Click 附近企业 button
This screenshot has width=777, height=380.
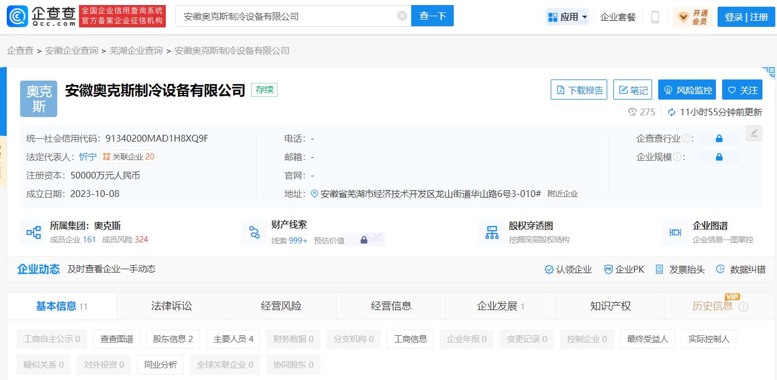coord(562,194)
